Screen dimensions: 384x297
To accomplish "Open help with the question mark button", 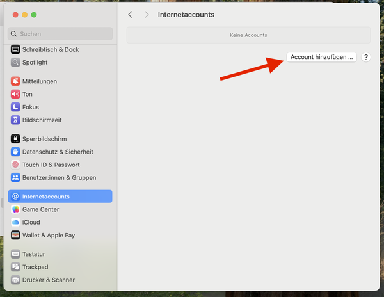I will coord(366,57).
